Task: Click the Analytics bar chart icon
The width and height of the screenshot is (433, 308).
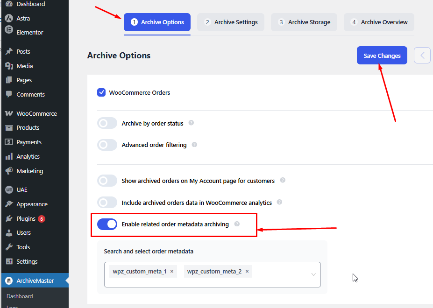Action: (x=9, y=156)
